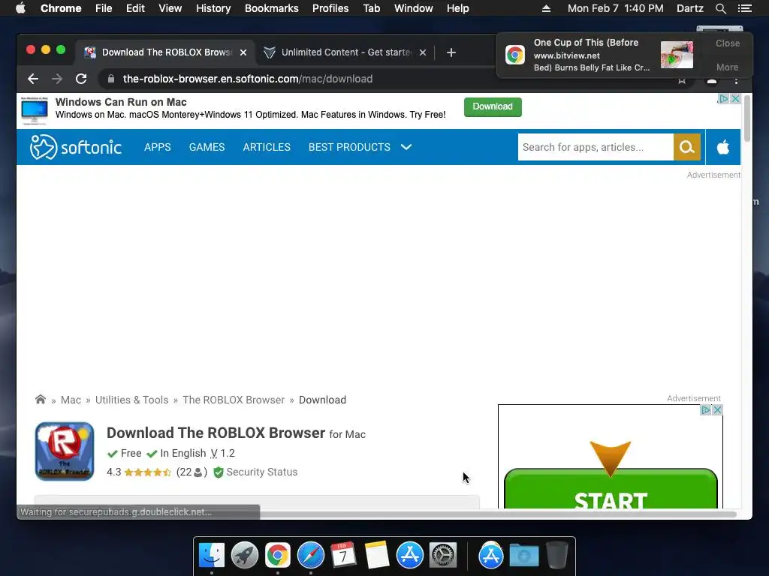
Task: Open the Bookmarks menu in menu bar
Action: (272, 8)
